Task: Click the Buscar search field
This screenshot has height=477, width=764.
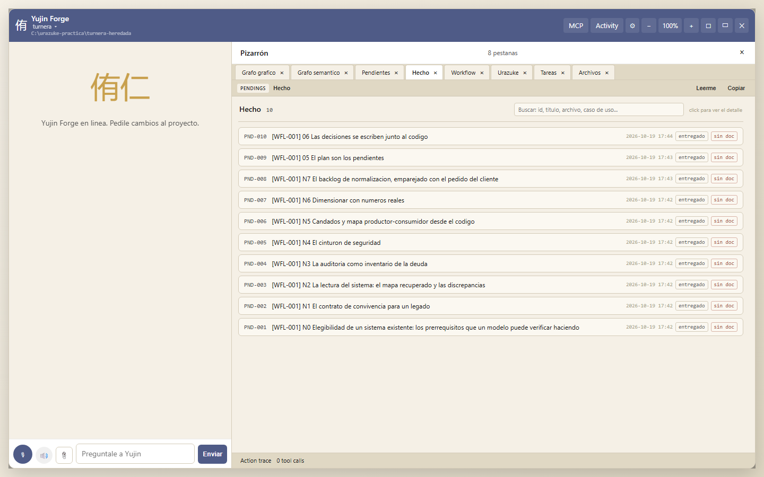Action: pos(598,110)
